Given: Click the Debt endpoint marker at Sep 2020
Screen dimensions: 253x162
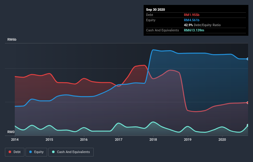Looking at the screenshot, I should point(248,103).
